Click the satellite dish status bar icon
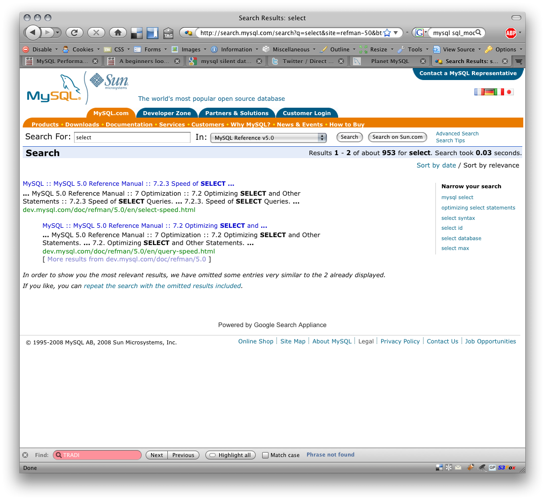Image resolution: width=545 pixels, height=500 pixels. click(x=482, y=468)
